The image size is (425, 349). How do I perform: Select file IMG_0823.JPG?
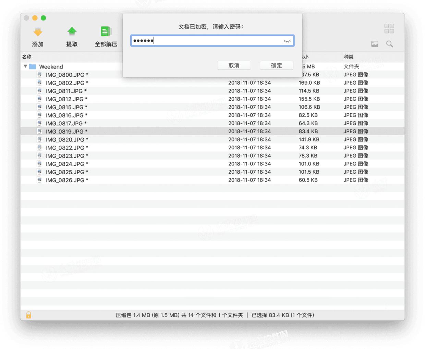pos(65,156)
